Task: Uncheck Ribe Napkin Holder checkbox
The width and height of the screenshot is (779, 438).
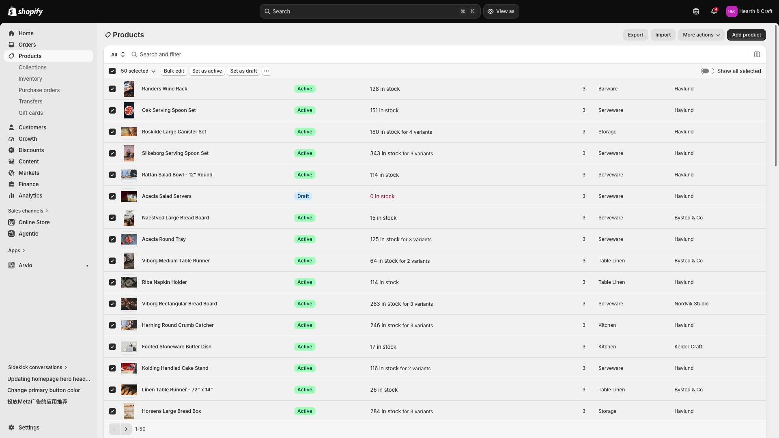Action: [x=112, y=282]
